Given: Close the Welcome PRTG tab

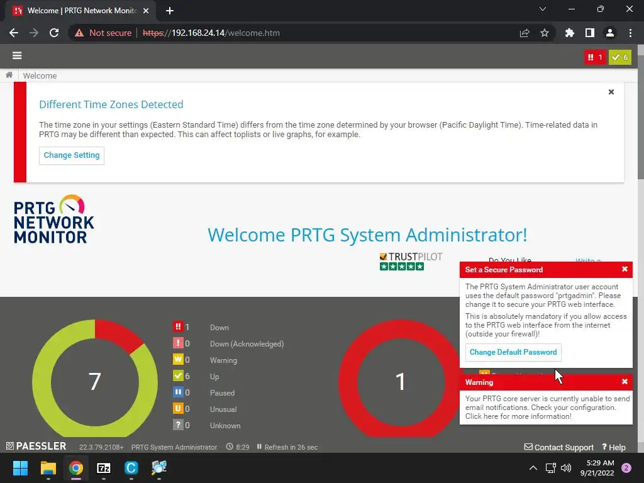Looking at the screenshot, I should click(146, 11).
